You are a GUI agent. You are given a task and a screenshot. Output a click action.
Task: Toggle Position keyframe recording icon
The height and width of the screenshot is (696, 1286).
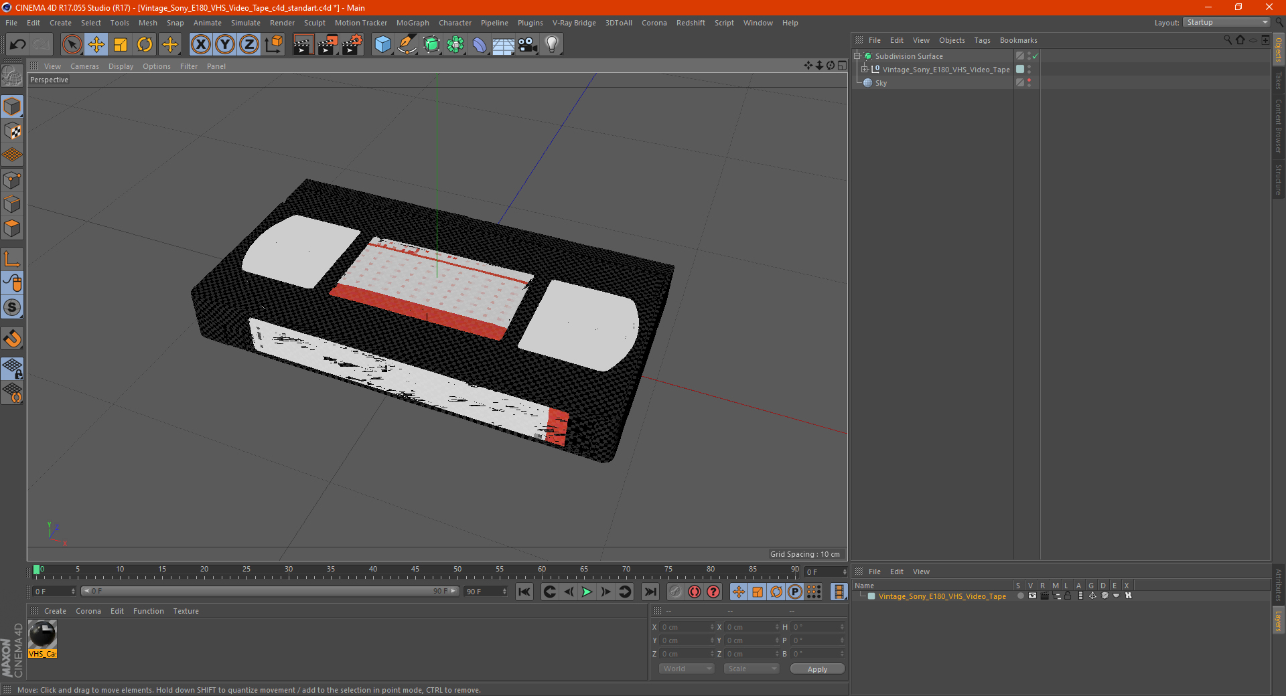[x=739, y=592]
